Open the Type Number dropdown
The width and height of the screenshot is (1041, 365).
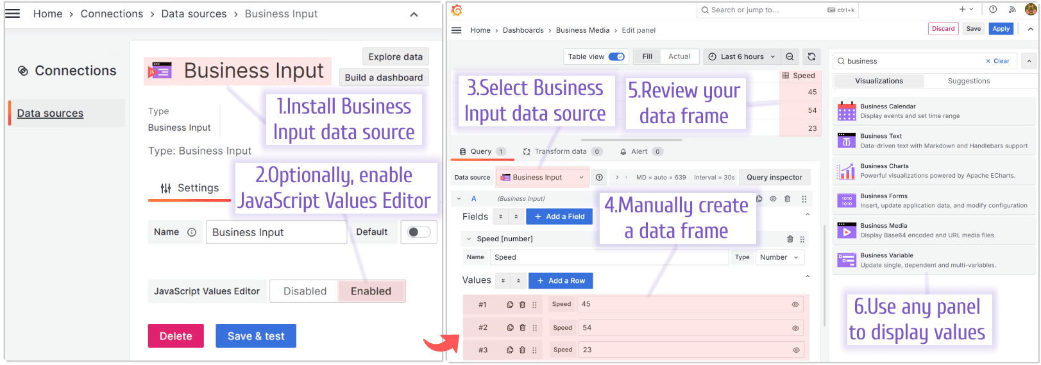click(779, 257)
